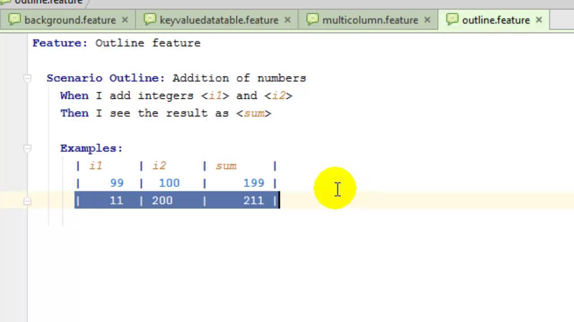Image resolution: width=574 pixels, height=322 pixels.
Task: Click the value 11 in selected row
Action: [116, 200]
